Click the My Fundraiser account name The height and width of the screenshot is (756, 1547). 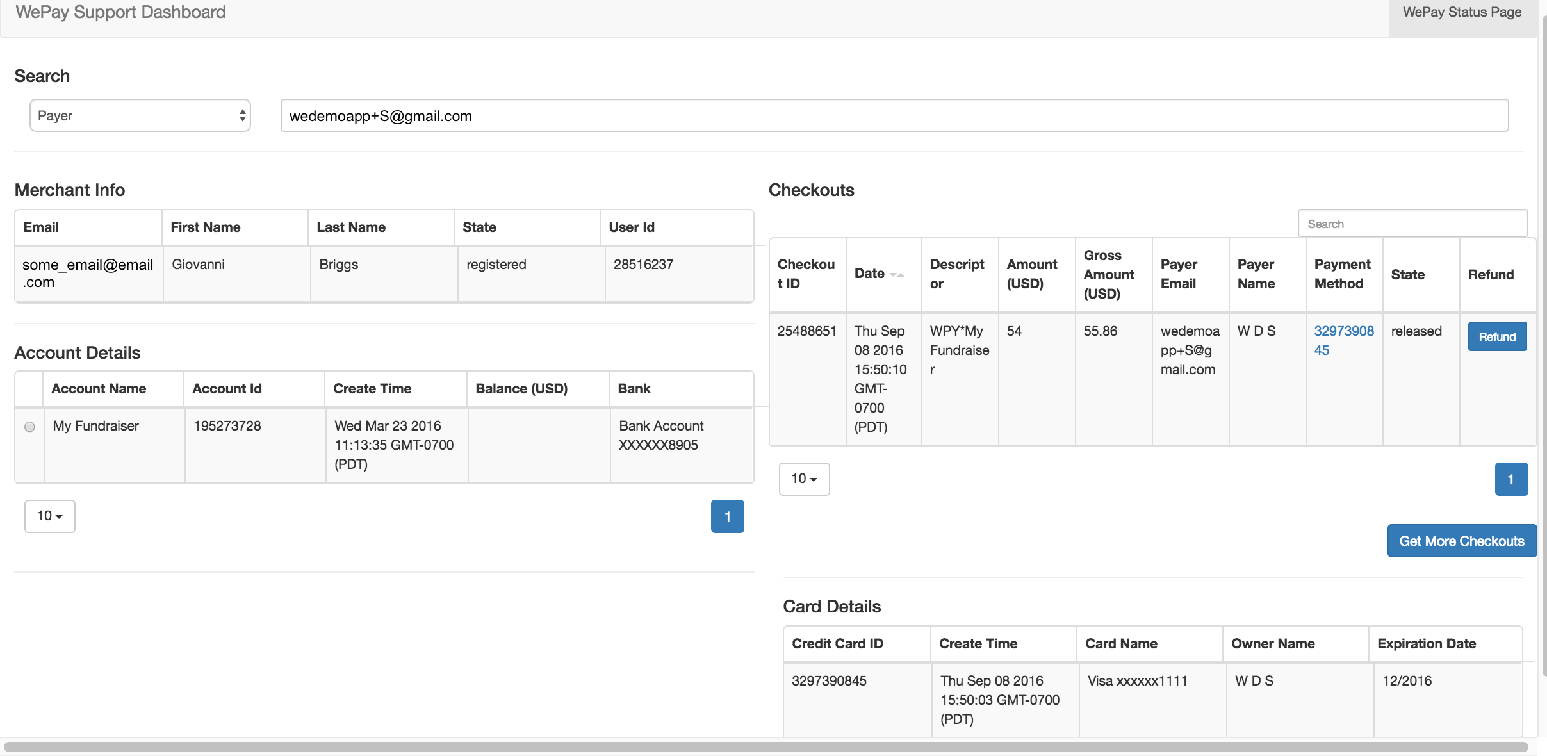click(x=95, y=426)
